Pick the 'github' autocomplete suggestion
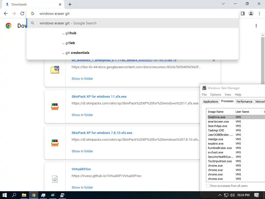Screen dimensions: 265x199 click(132, 33)
